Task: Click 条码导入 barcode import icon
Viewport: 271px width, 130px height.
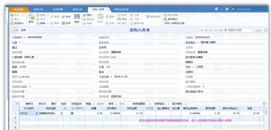Action: pos(17,23)
